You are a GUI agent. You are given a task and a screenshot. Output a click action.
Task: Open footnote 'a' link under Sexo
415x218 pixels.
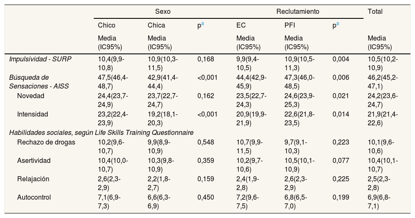[x=203, y=25]
